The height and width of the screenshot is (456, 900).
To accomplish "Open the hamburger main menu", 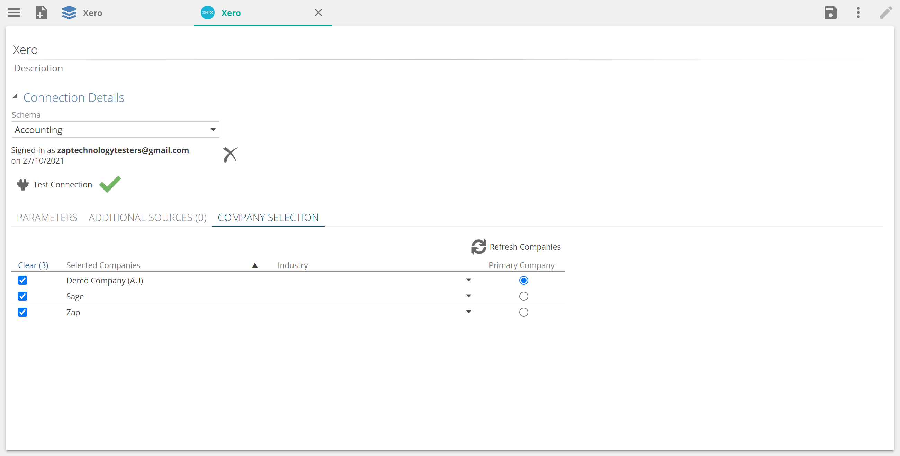I will 13,12.
